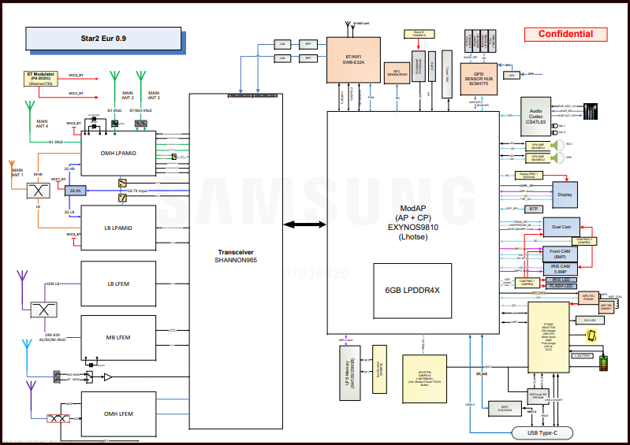
Task: Select the yellow phone vibration icon
Action: tap(591, 335)
